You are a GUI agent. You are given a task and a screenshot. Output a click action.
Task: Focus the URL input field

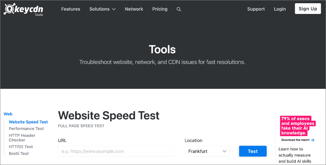[117, 151]
